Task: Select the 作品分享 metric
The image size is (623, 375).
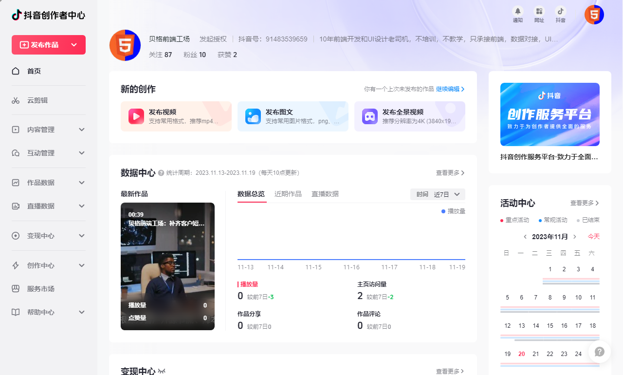Action: (x=254, y=320)
